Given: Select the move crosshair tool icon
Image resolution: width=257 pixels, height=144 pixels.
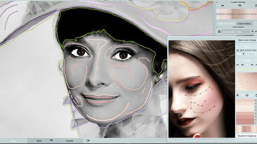Looking at the screenshot, I should [247, 95].
